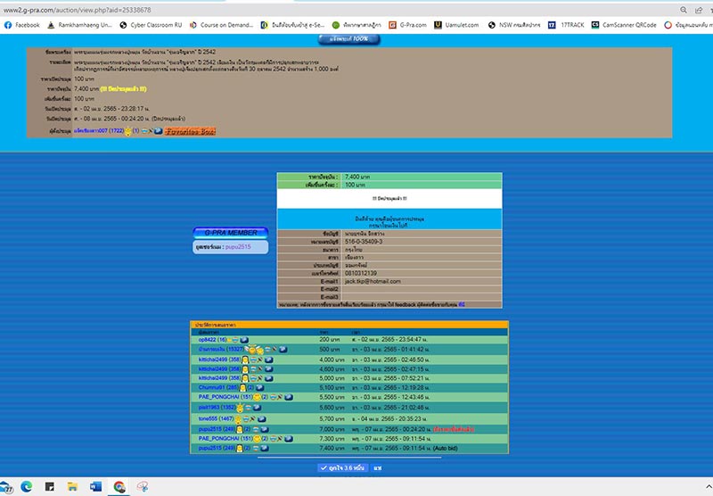Click the G-PRA MEMBER banner button
This screenshot has width=713, height=496.
pyautogui.click(x=230, y=232)
